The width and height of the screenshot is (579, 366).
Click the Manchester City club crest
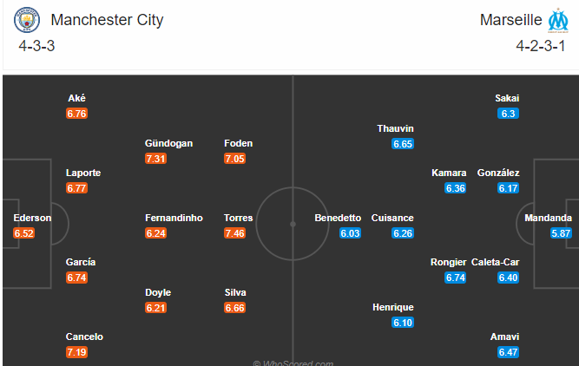tap(28, 21)
